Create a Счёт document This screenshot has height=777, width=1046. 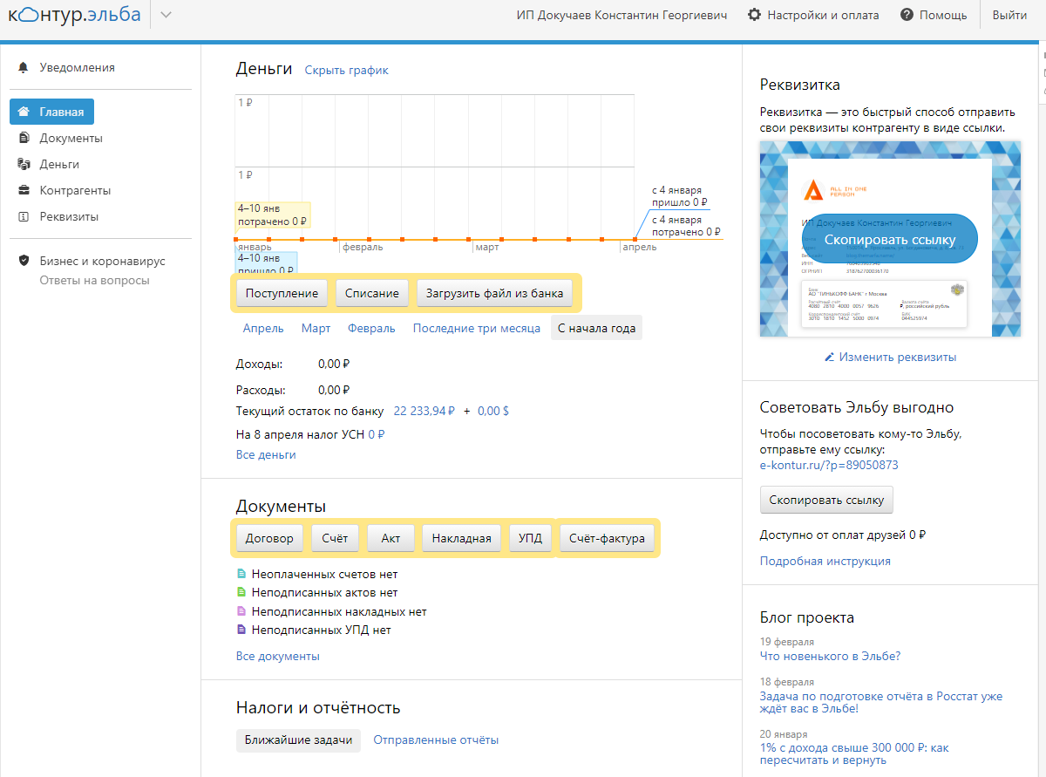point(336,538)
